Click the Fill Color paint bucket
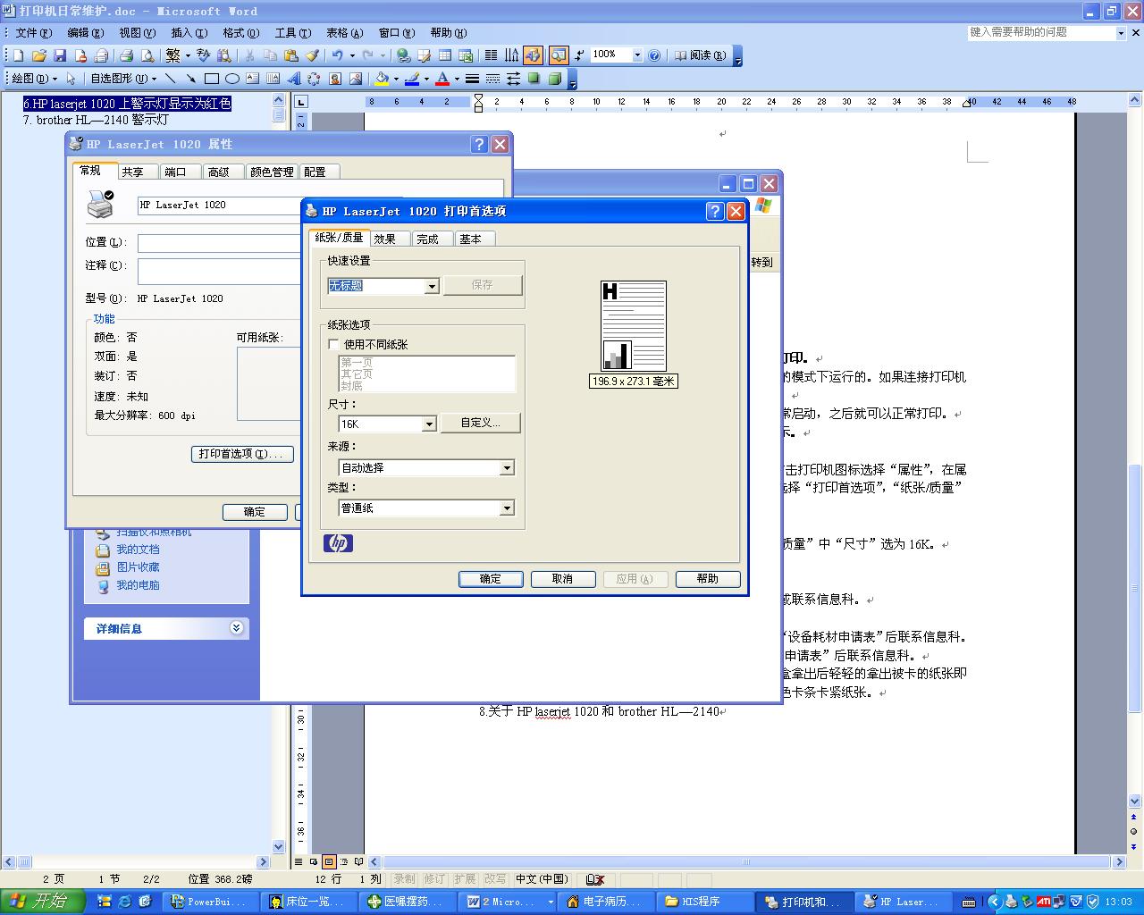The width and height of the screenshot is (1144, 915). (x=382, y=79)
